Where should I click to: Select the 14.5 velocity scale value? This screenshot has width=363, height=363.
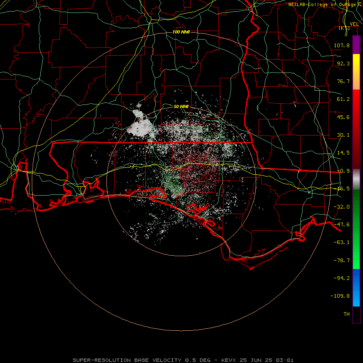[343, 153]
